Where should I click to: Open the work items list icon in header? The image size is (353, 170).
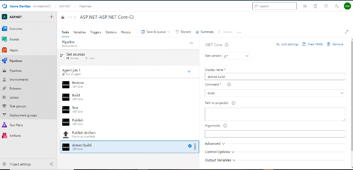(x=305, y=6)
